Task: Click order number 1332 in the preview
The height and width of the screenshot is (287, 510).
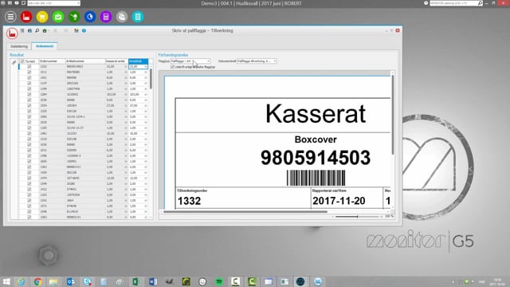Action: click(x=189, y=201)
